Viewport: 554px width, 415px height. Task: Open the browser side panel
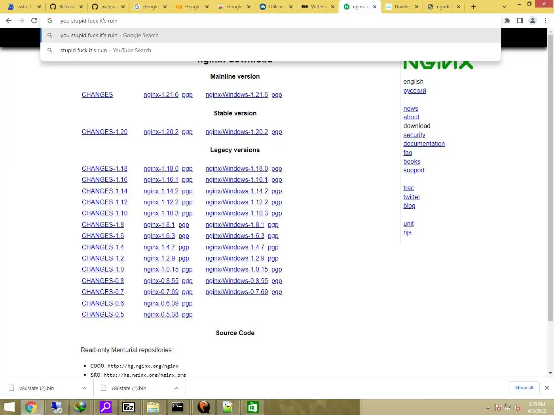[x=520, y=21]
